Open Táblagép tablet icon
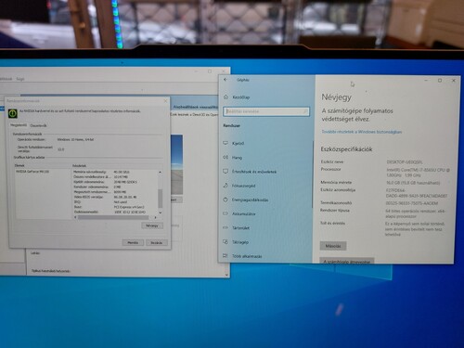This screenshot has width=464, height=348. click(226, 241)
